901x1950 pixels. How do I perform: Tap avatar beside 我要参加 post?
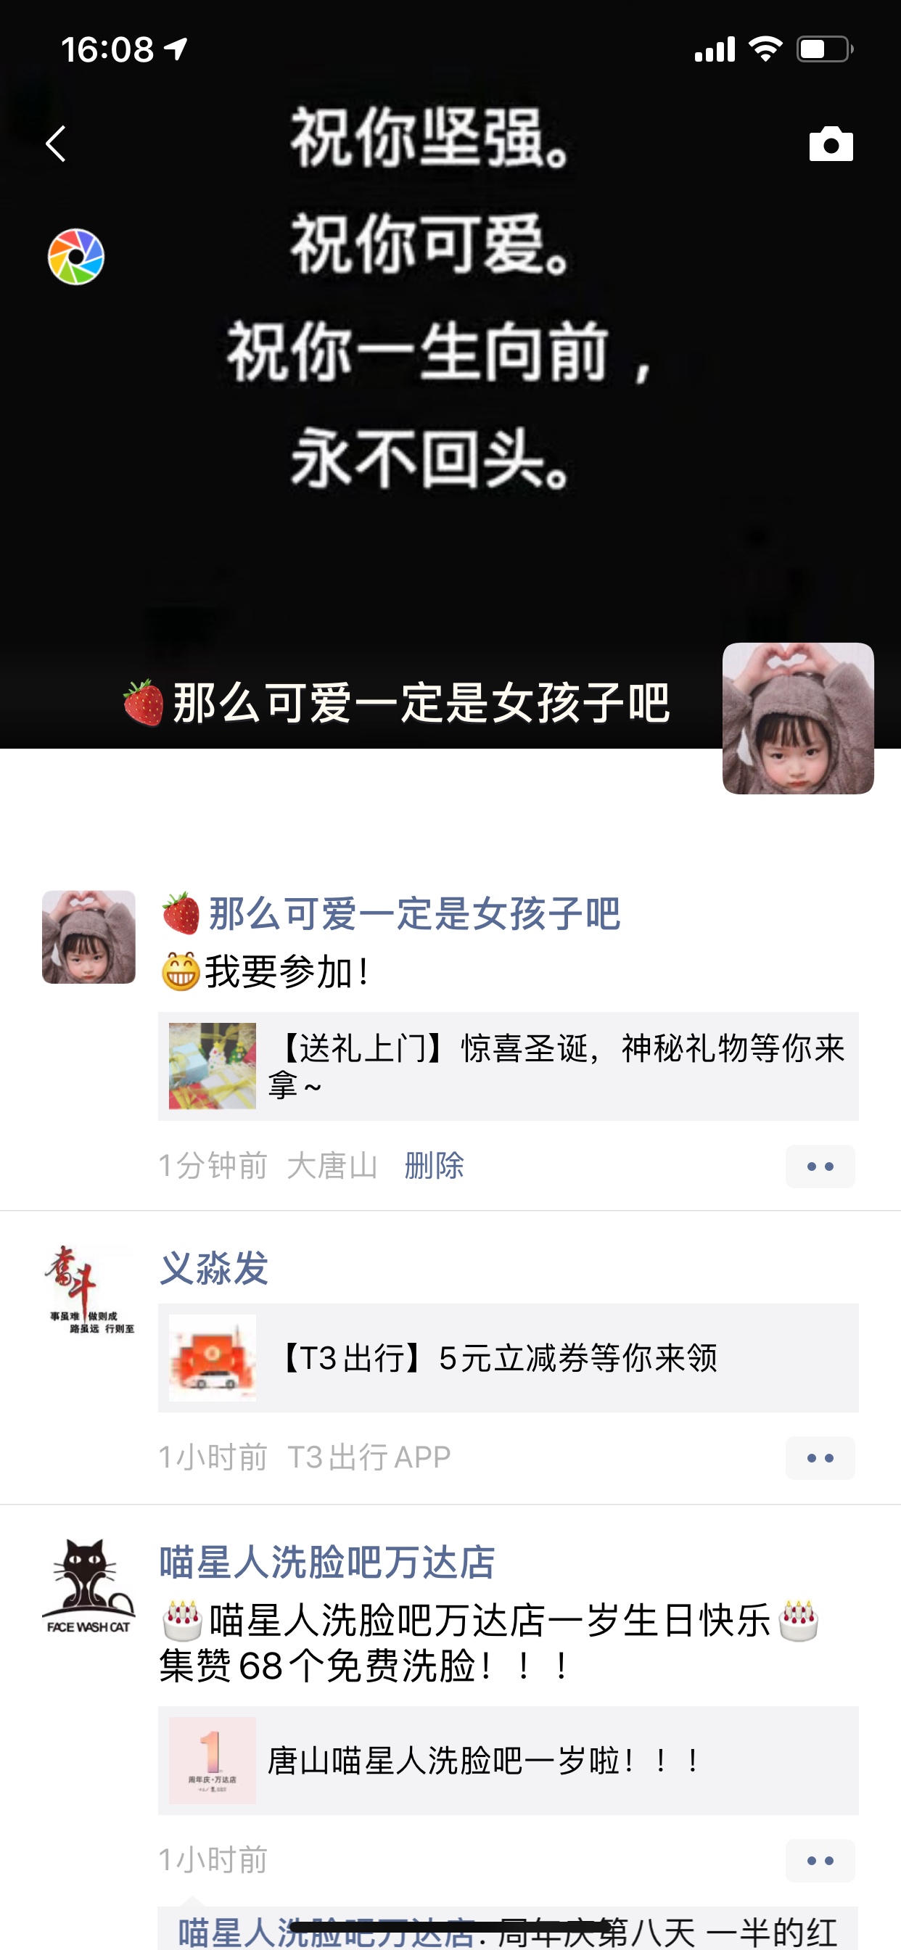[89, 937]
